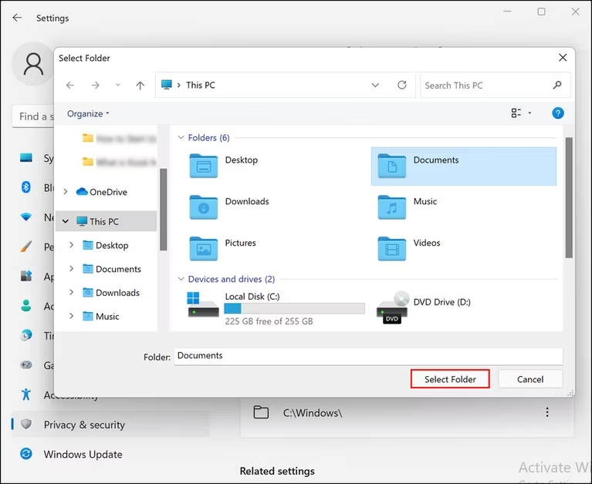Select the Documents folder in main pane
The height and width of the screenshot is (484, 592).
pyautogui.click(x=464, y=166)
